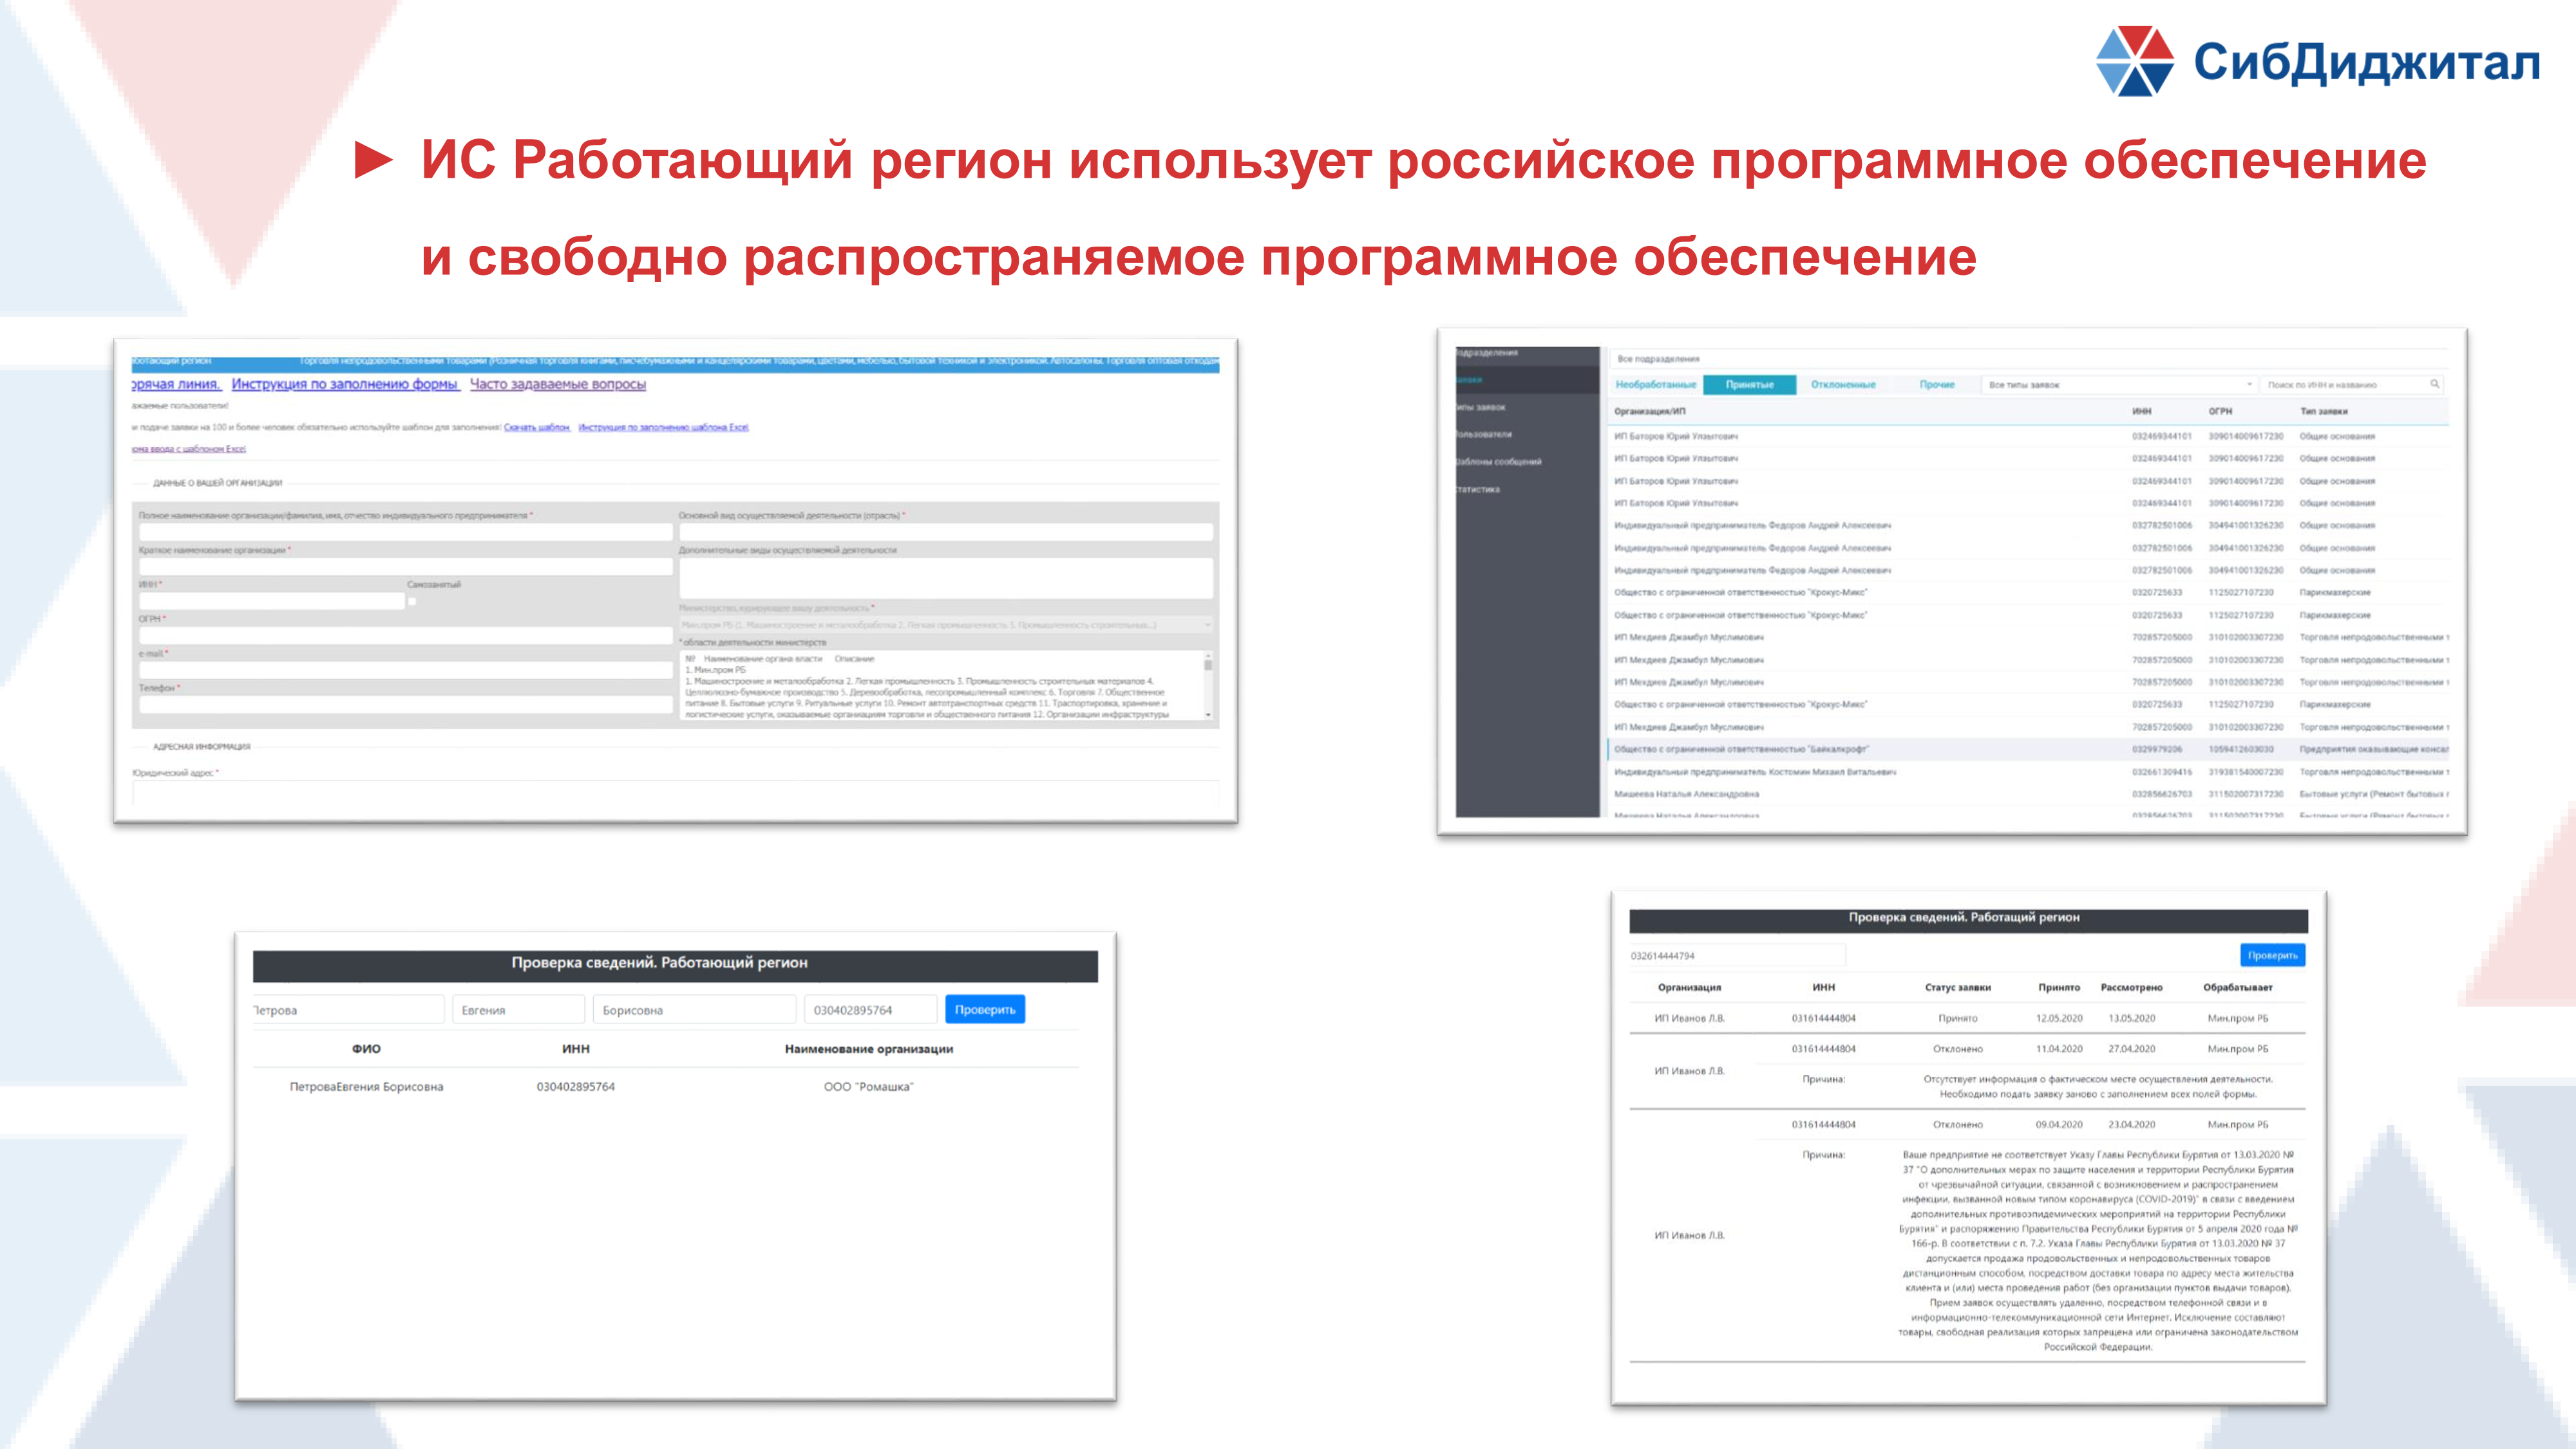
Task: Open the Горячая линия link
Action: 176,384
